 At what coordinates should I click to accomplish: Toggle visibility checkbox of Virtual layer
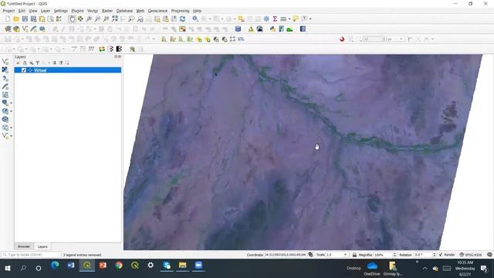[24, 70]
